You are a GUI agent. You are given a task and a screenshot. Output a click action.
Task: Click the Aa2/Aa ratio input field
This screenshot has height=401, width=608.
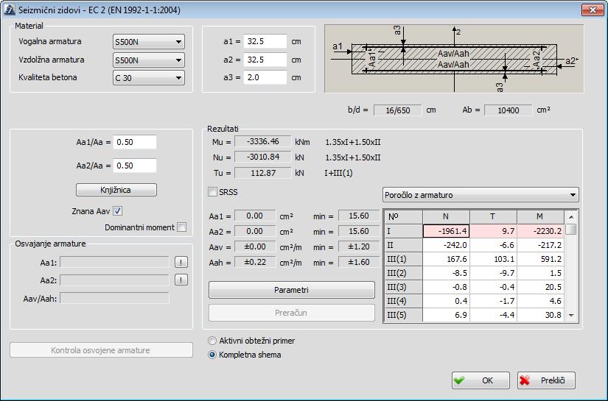135,166
